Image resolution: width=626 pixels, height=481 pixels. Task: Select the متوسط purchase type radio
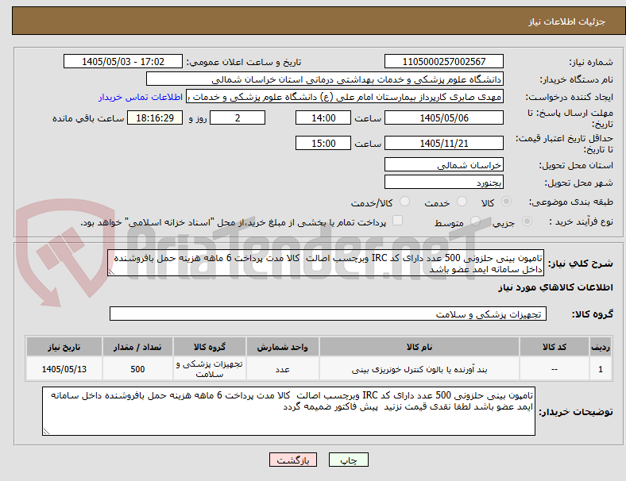[475, 221]
